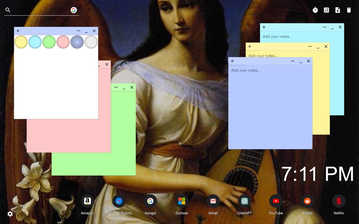Click the plus on the blue-purple note
The image size is (359, 224).
pyautogui.click(x=232, y=61)
